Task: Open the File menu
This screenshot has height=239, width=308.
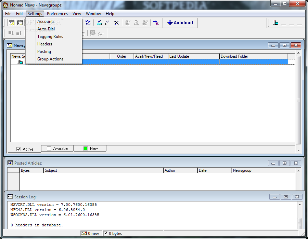Action: [x=8, y=14]
